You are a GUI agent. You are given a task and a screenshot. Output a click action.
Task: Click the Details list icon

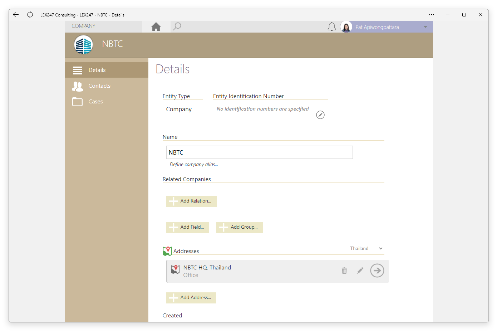coord(78,70)
